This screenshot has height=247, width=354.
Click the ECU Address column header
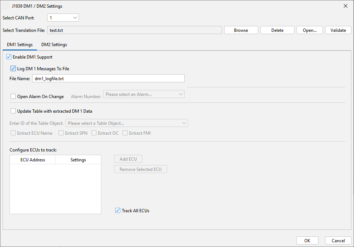[x=33, y=160]
